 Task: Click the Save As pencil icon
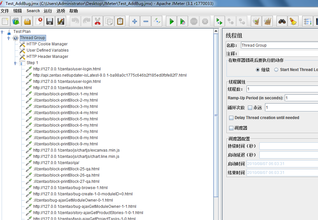(x=61, y=21)
